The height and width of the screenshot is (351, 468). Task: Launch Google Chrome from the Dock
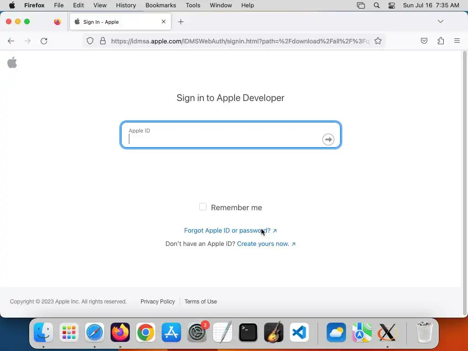click(146, 332)
